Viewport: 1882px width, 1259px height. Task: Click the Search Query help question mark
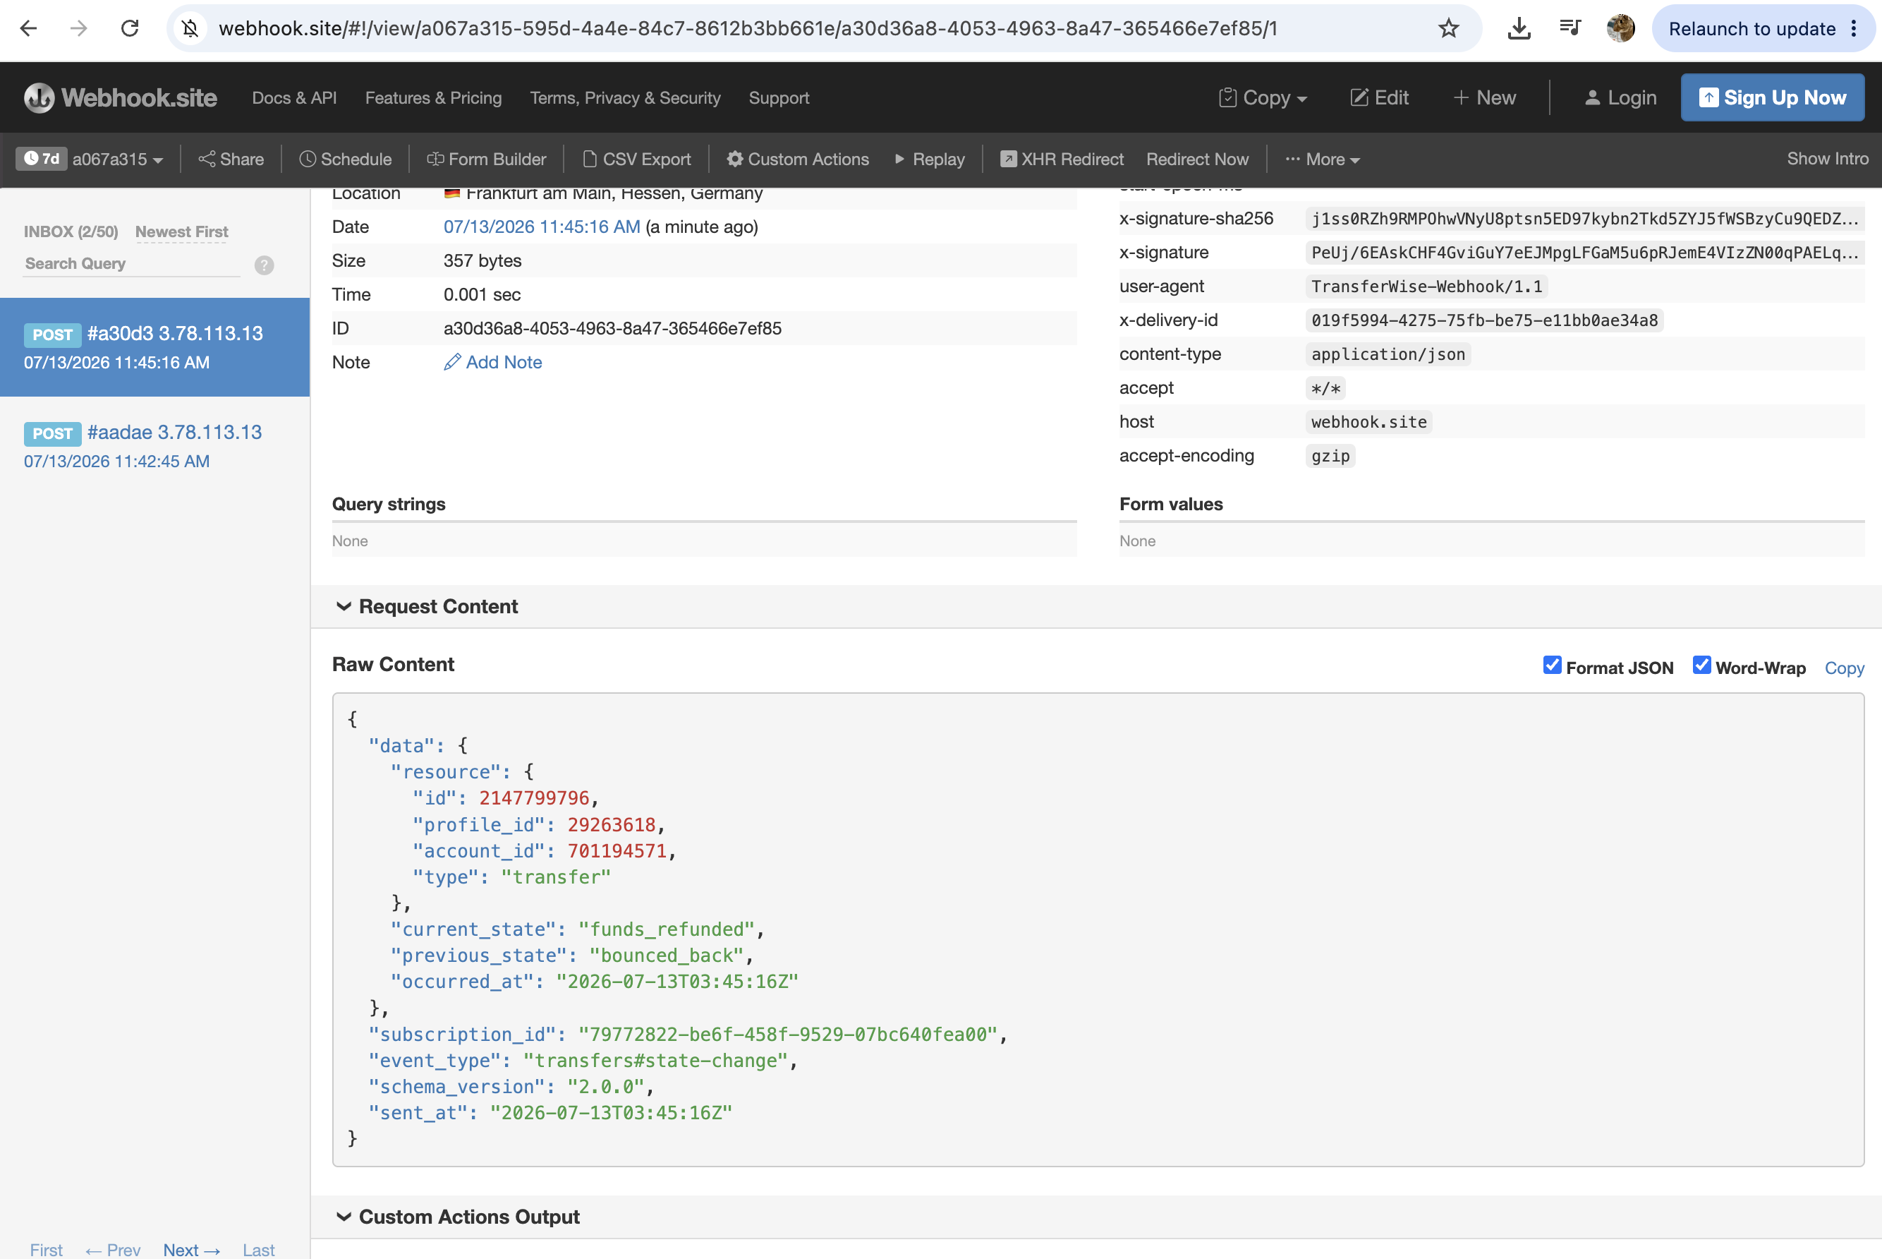click(x=264, y=265)
